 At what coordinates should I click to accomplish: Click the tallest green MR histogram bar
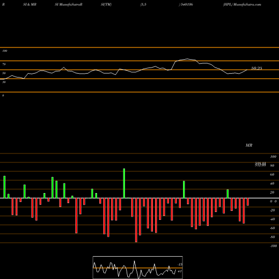point(124,183)
